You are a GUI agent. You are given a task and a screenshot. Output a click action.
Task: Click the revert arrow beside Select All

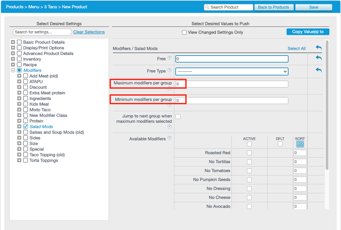pos(319,47)
